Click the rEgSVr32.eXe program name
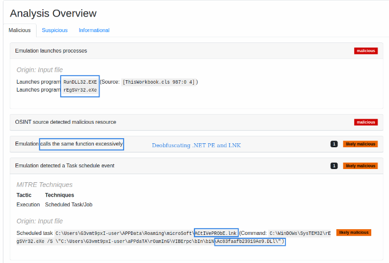 [80, 90]
